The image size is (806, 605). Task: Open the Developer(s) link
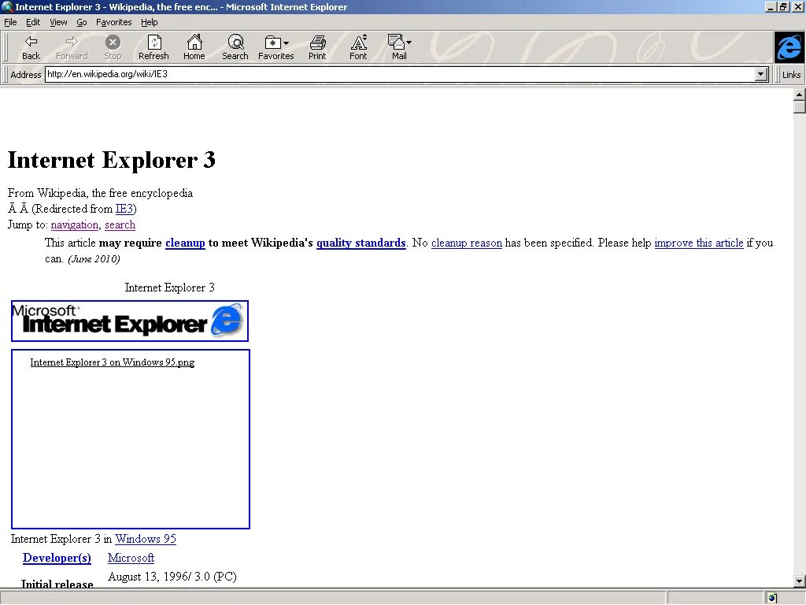point(57,558)
